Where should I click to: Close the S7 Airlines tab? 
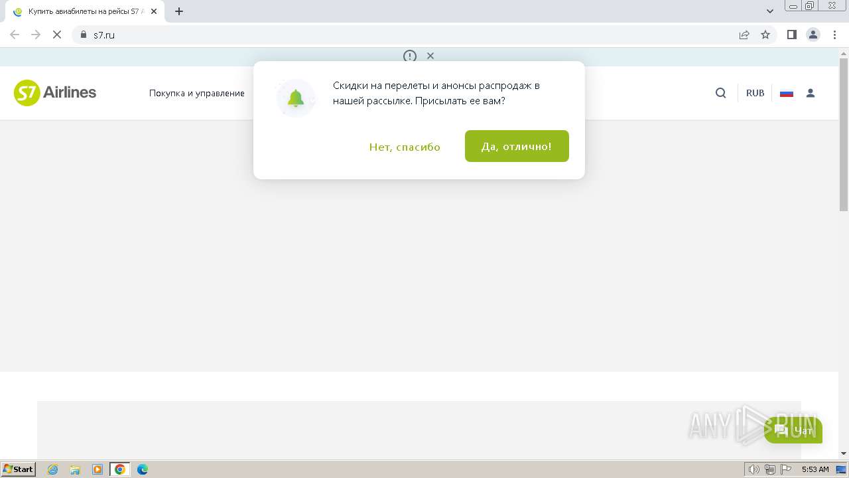(154, 11)
